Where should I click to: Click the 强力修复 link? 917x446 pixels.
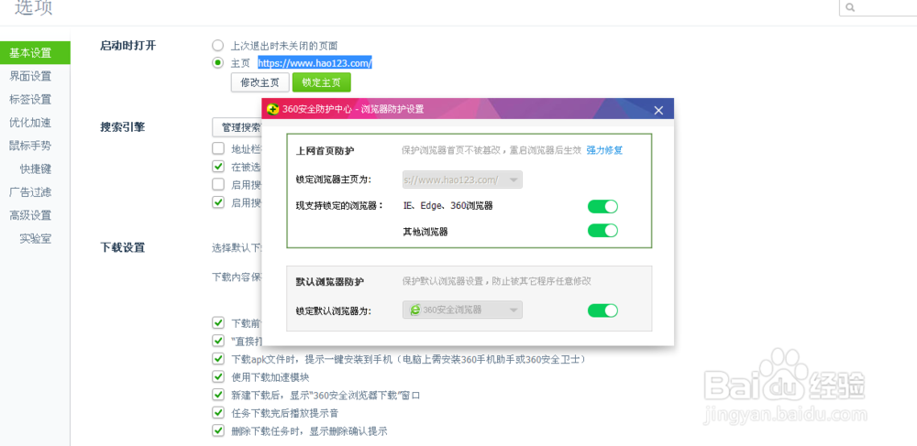coord(604,150)
